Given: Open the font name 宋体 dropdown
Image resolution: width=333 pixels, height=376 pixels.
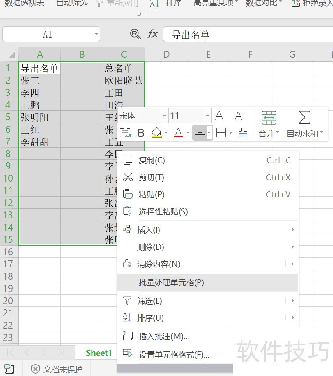Looking at the screenshot, I should [165, 116].
